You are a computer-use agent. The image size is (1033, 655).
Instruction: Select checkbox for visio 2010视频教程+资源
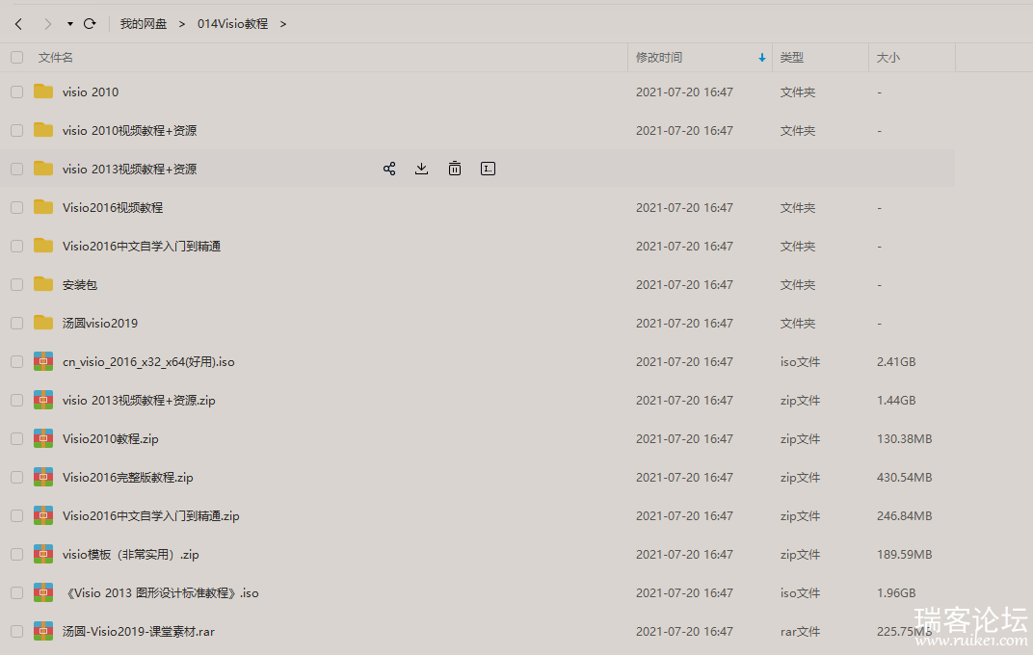[x=17, y=131]
